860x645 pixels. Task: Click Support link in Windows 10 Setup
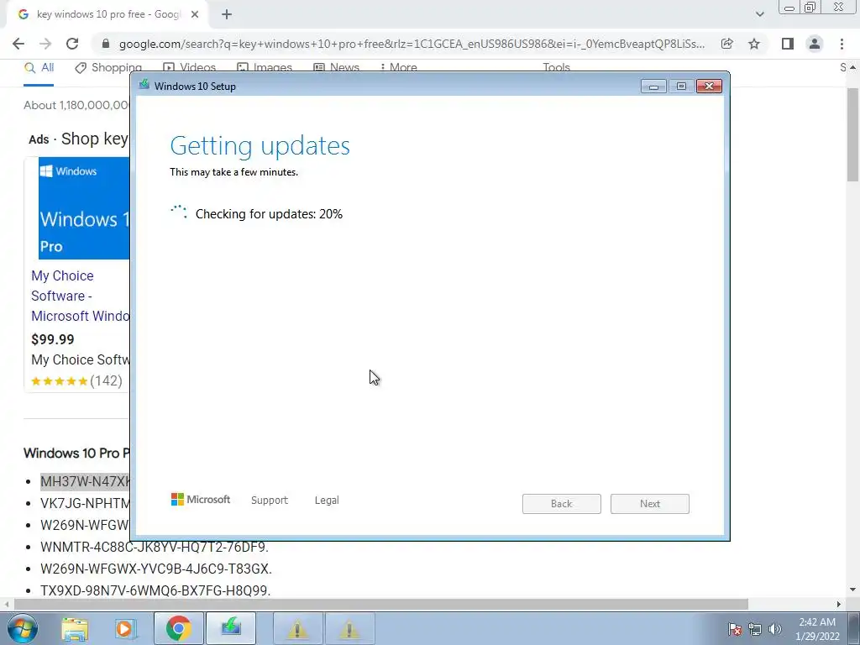coord(270,501)
